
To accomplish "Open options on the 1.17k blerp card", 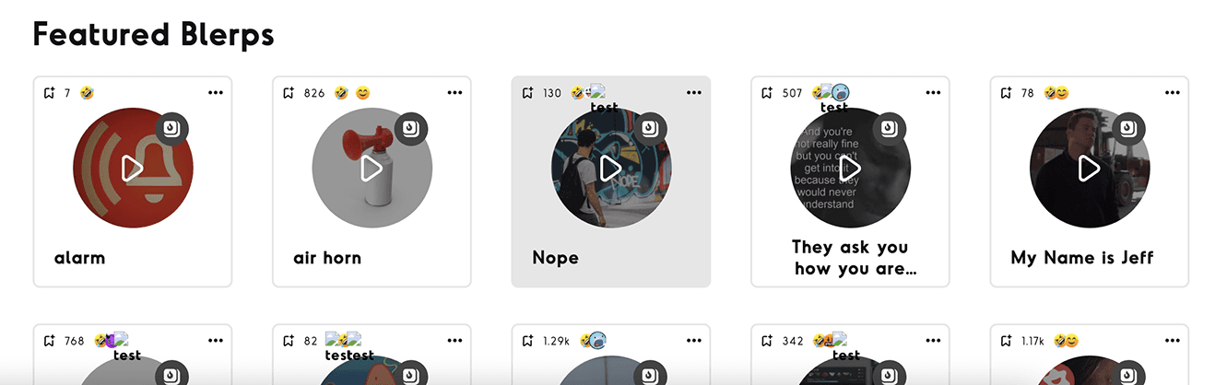I will [x=1173, y=341].
